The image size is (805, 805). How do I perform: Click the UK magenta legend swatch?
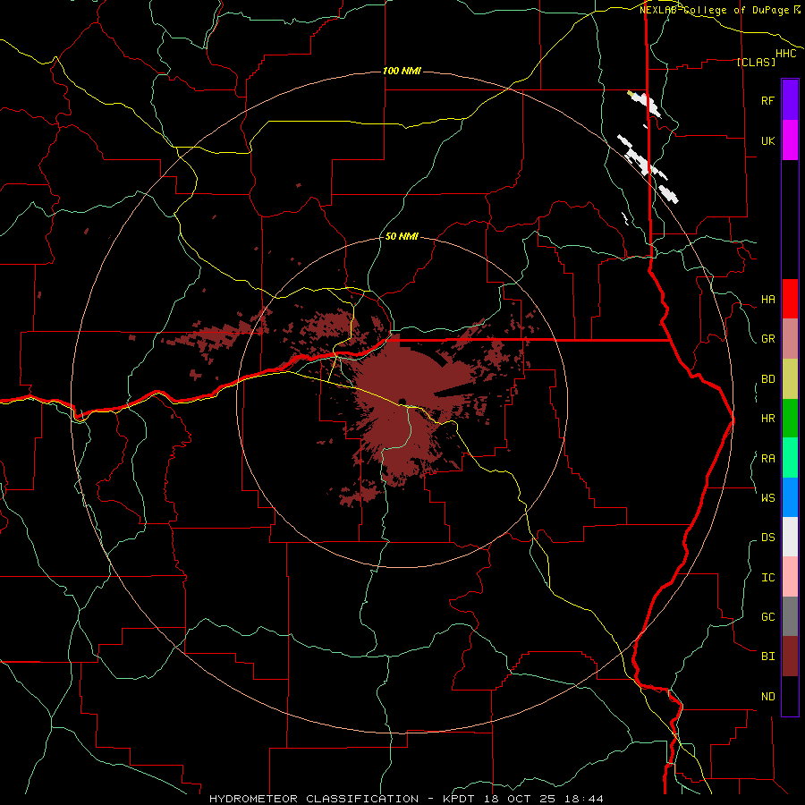[x=790, y=140]
